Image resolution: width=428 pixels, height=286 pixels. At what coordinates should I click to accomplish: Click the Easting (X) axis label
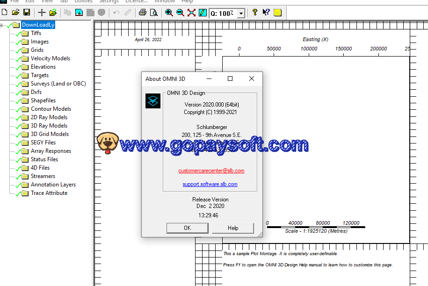[315, 40]
